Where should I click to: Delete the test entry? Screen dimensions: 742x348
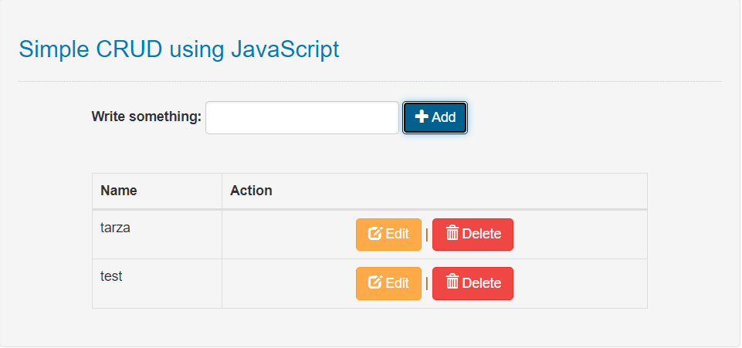(473, 283)
